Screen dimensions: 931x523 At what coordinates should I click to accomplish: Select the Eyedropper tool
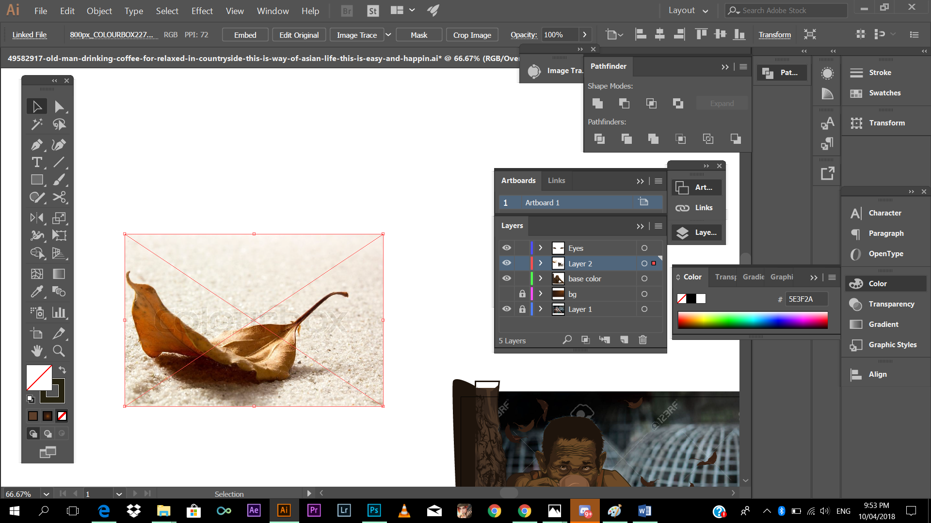tap(37, 291)
